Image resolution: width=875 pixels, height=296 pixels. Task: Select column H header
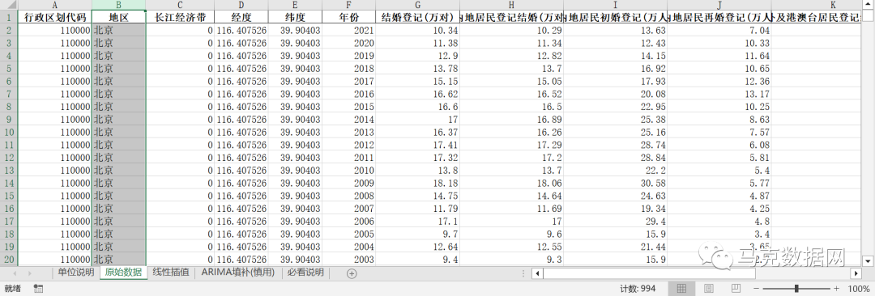click(512, 5)
